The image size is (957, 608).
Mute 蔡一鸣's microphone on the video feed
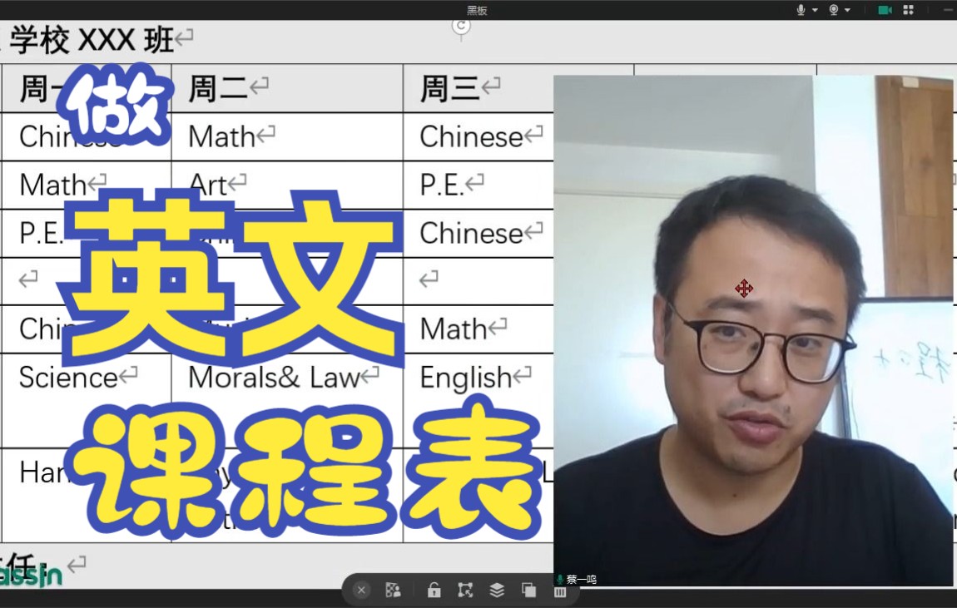click(x=560, y=580)
